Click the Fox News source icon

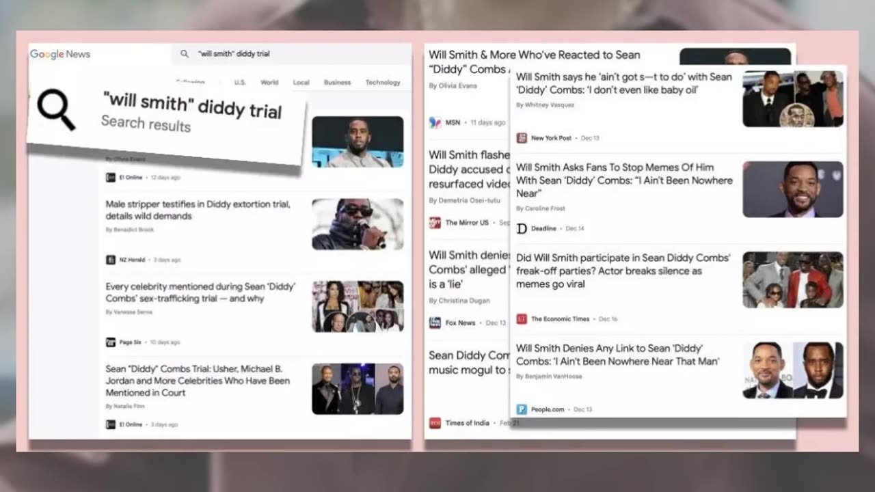435,323
